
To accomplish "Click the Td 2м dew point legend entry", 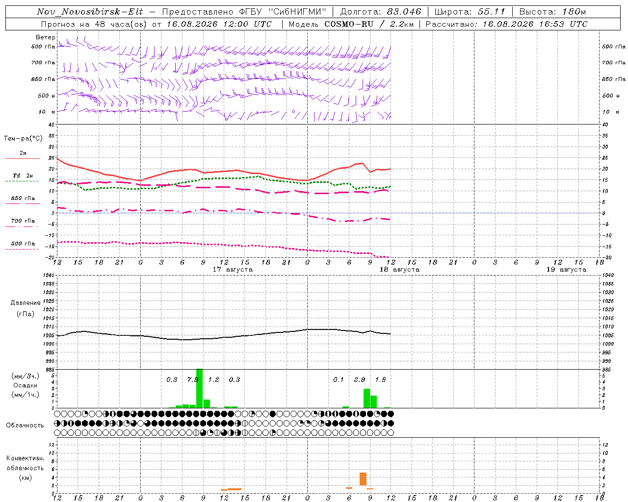I will (23, 176).
